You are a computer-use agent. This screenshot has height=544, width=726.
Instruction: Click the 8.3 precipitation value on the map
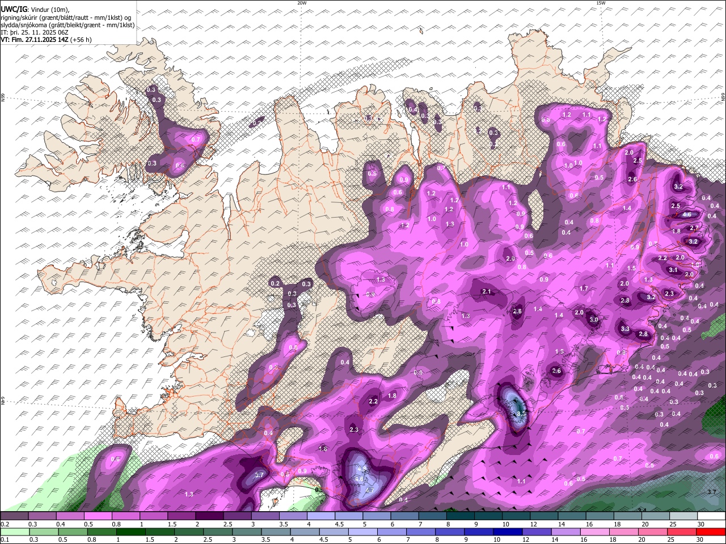522,414
